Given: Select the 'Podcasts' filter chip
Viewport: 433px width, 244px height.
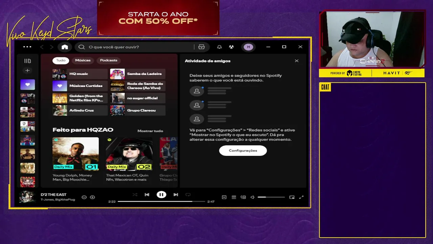Looking at the screenshot, I should pyautogui.click(x=109, y=60).
